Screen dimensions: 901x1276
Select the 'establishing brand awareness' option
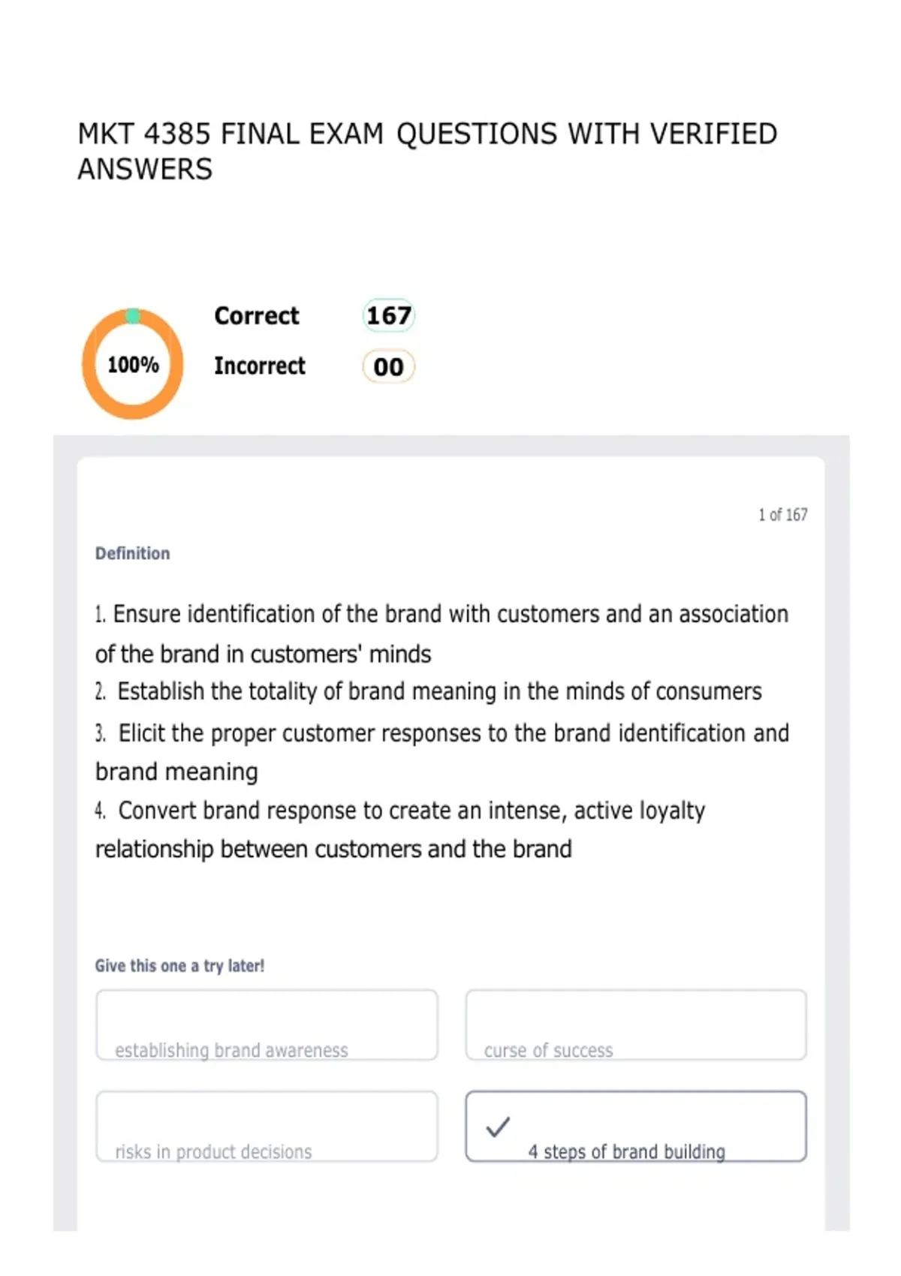[267, 1025]
